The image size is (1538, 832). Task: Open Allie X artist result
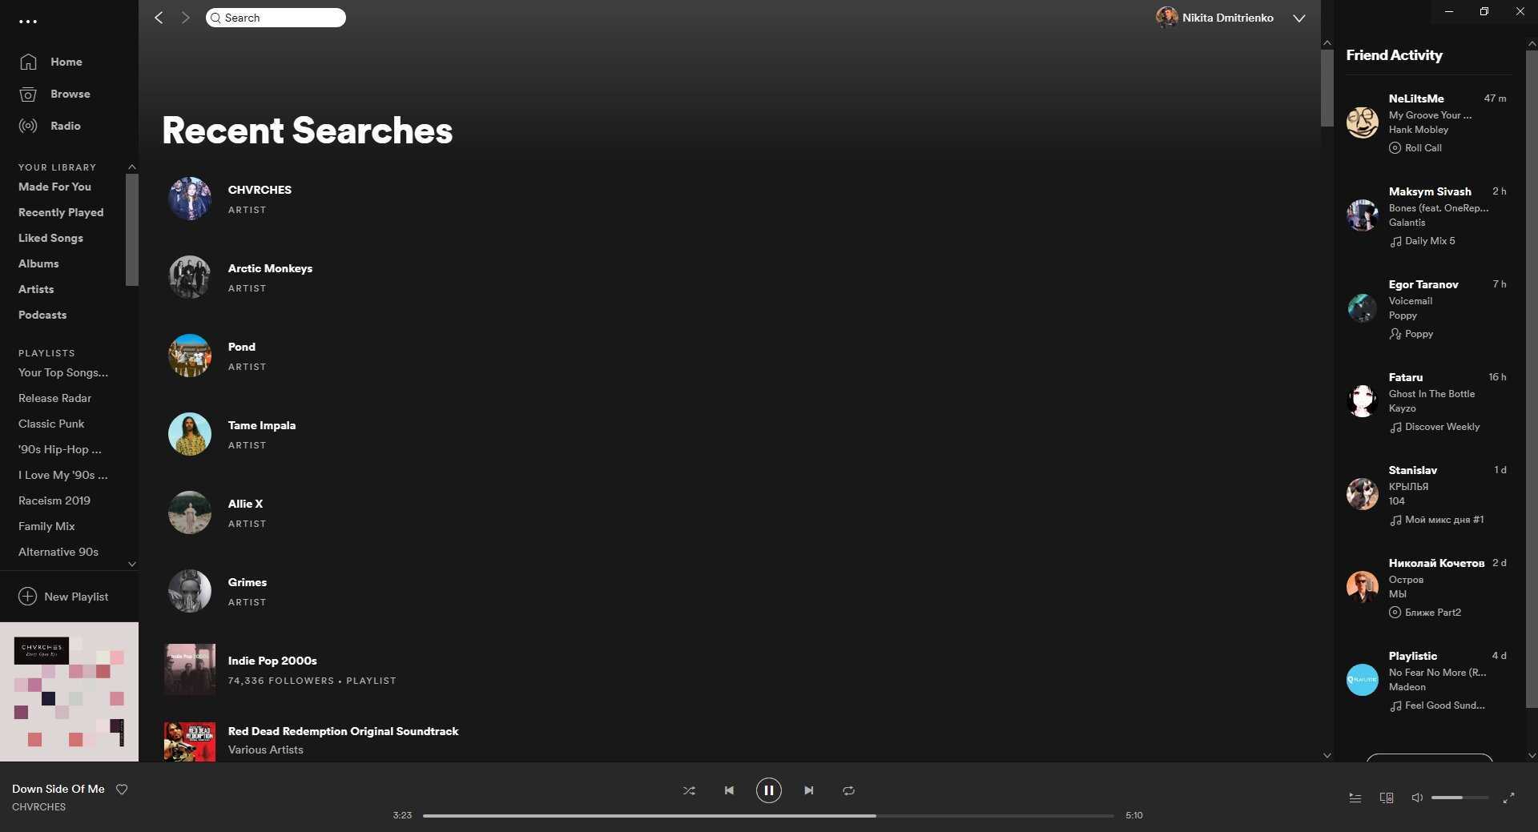click(245, 504)
